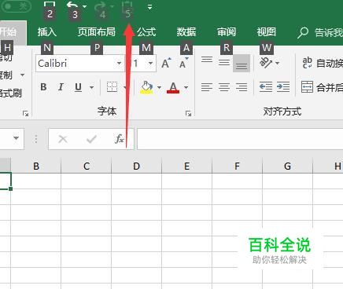Expand the font name dropdown list
Screen dimensions: 343x289
click(x=119, y=63)
